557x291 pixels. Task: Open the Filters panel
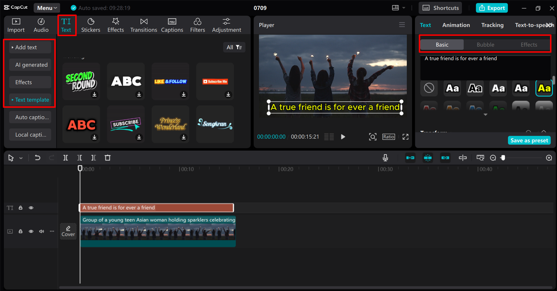coord(198,25)
